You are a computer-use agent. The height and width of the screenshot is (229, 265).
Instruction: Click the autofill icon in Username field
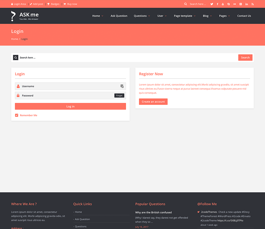pyautogui.click(x=122, y=86)
